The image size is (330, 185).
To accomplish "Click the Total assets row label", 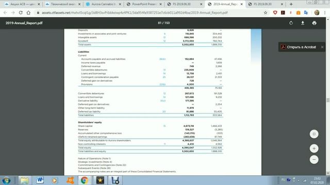I will (x=85, y=45).
